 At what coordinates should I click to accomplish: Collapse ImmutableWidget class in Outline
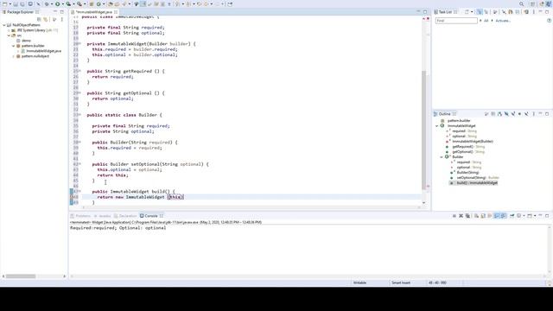tap(437, 125)
